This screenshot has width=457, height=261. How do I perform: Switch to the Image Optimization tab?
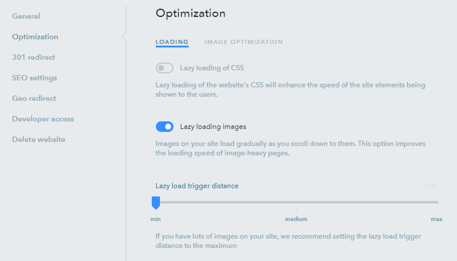(x=244, y=42)
